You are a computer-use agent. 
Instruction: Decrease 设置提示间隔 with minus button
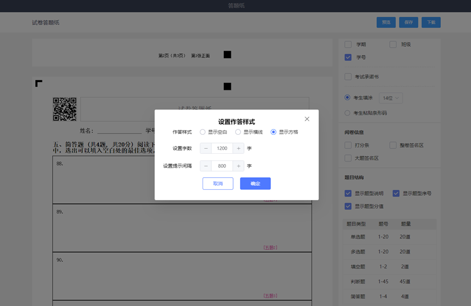pos(206,166)
